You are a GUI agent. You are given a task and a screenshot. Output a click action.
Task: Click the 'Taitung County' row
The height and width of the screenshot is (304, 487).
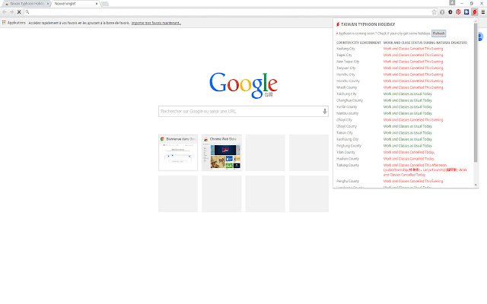[403, 170]
